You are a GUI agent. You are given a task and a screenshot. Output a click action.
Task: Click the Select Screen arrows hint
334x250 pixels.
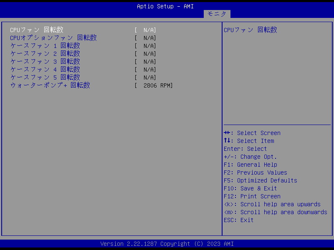tap(252, 133)
